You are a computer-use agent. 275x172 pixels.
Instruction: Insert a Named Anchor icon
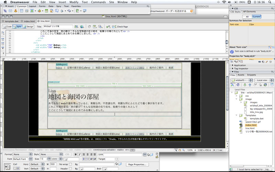pyautogui.click(x=15, y=11)
